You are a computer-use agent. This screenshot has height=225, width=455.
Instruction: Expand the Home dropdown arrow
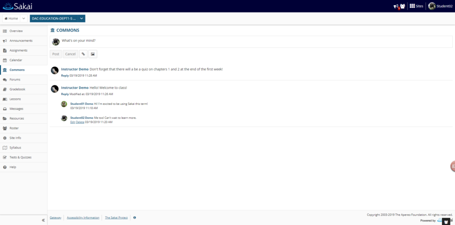click(24, 18)
